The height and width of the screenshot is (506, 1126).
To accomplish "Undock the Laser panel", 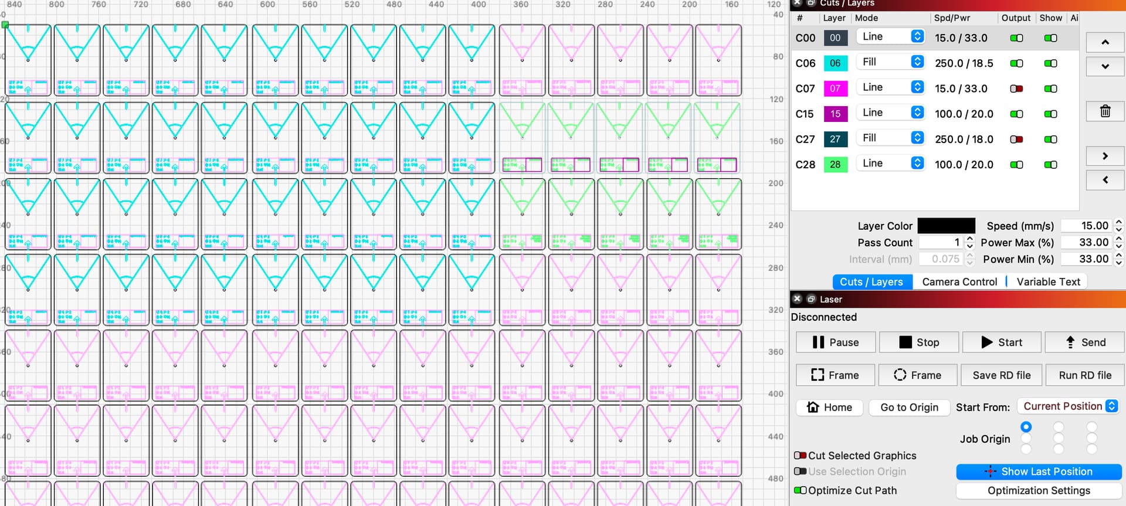I will (811, 299).
